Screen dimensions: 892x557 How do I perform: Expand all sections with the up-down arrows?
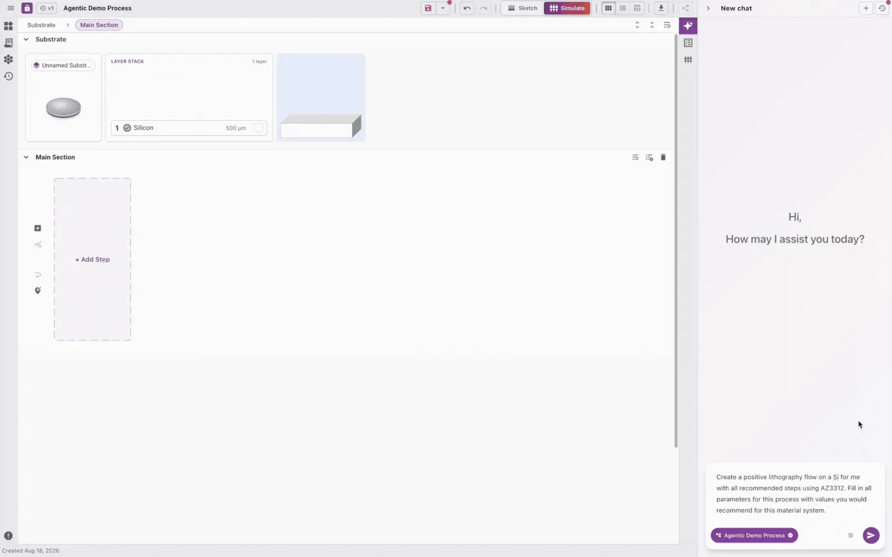tap(637, 25)
